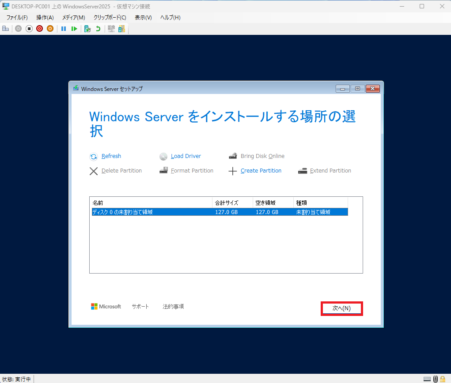Click the lock icon in the status bar
The image size is (451, 383).
coord(443,379)
